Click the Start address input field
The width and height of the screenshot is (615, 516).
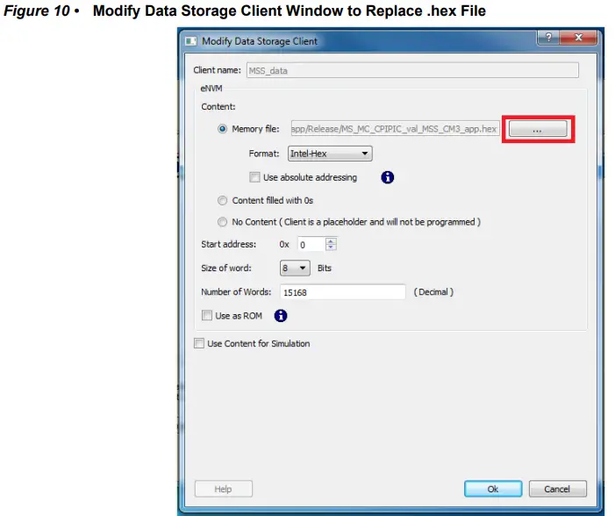coord(311,245)
